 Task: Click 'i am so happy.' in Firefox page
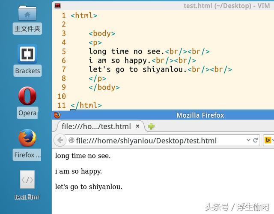tap(78, 171)
